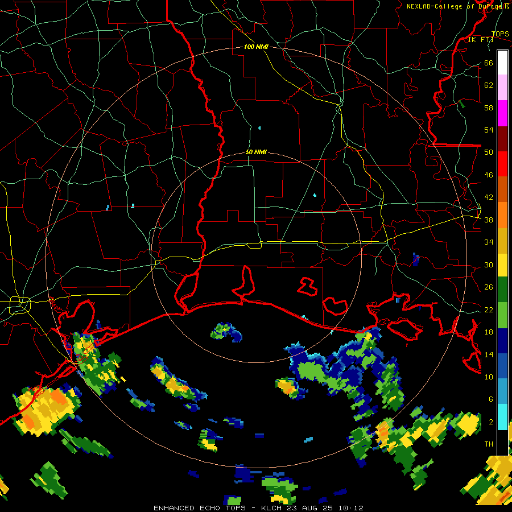Click the dark orange legend swatch
The image size is (512, 512).
(x=502, y=189)
